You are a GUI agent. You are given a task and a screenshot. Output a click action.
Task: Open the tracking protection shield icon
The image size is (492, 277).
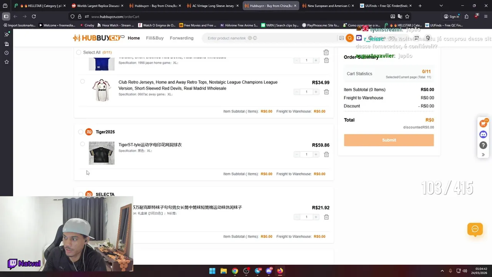(x=72, y=17)
